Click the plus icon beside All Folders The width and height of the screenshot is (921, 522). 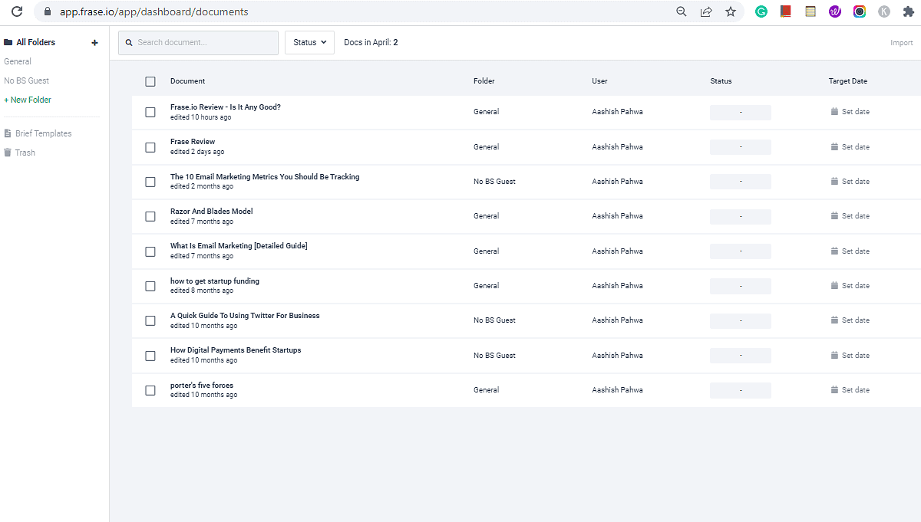click(94, 43)
